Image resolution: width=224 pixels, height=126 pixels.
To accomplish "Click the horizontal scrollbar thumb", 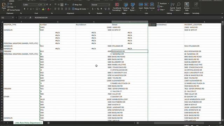I will click(x=179, y=123).
